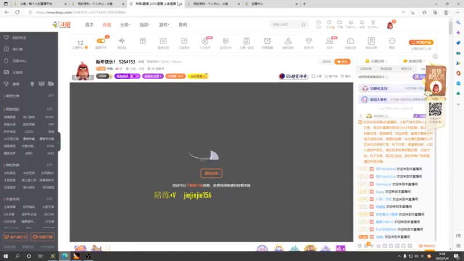Expand the 游戏 dropdown menu

[x=164, y=24]
